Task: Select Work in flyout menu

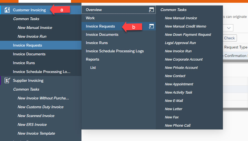Action: click(x=90, y=18)
